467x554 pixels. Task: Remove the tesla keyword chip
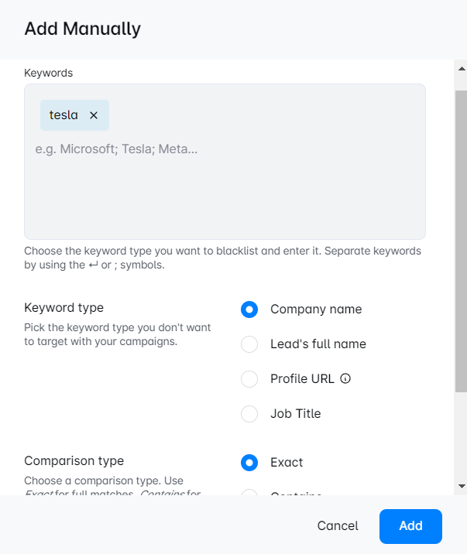pyautogui.click(x=94, y=115)
